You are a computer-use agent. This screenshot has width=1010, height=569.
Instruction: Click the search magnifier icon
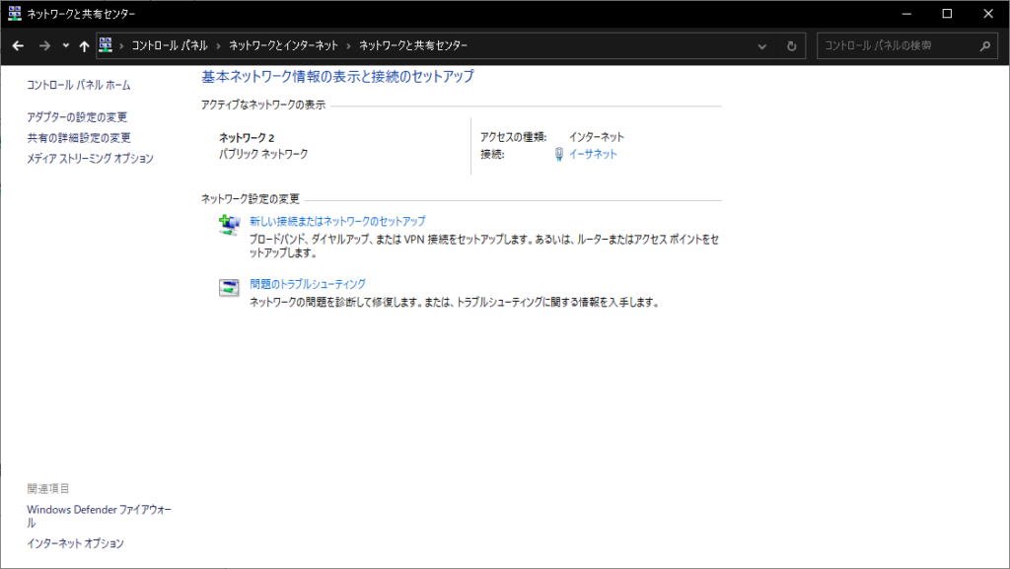[x=984, y=46]
